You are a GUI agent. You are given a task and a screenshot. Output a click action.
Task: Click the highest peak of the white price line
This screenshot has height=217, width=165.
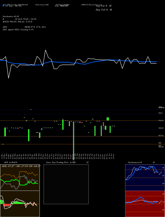click(46, 50)
